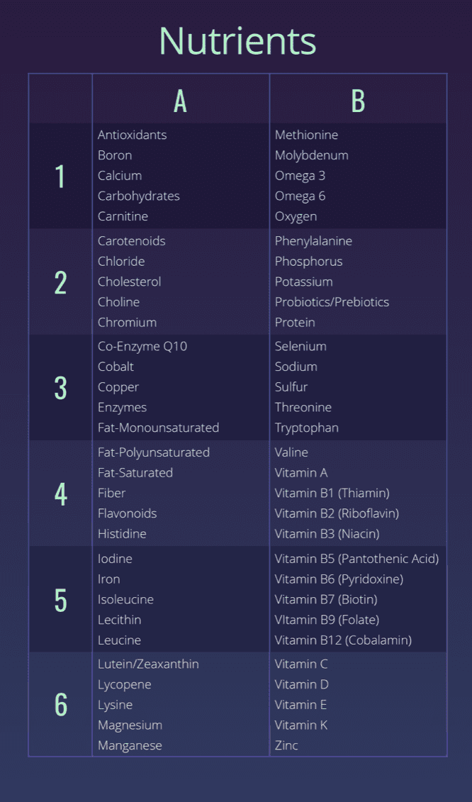Select column header B
Viewport: 472px width, 802px height.
[358, 101]
